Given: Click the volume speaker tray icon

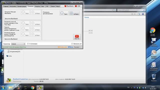Looking at the screenshot, I should click(145, 88).
